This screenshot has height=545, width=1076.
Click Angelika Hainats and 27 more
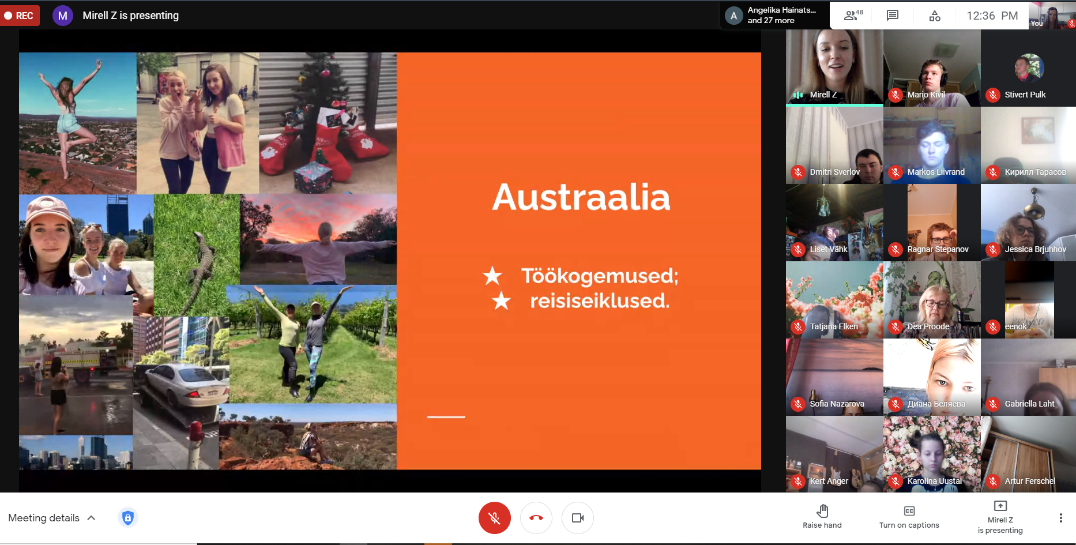point(774,16)
